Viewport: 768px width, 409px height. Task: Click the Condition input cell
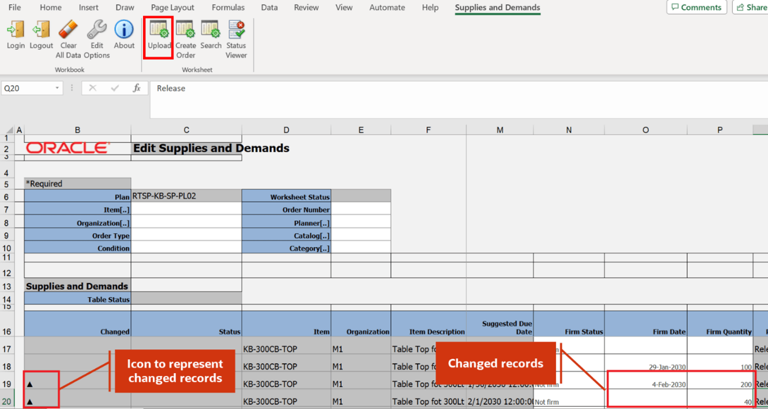[186, 247]
